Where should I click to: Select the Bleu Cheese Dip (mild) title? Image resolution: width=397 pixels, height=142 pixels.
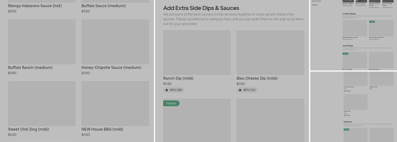pyautogui.click(x=257, y=78)
